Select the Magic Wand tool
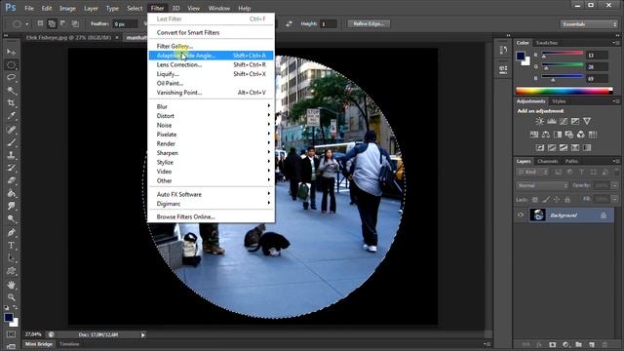The image size is (624, 351). 11,91
